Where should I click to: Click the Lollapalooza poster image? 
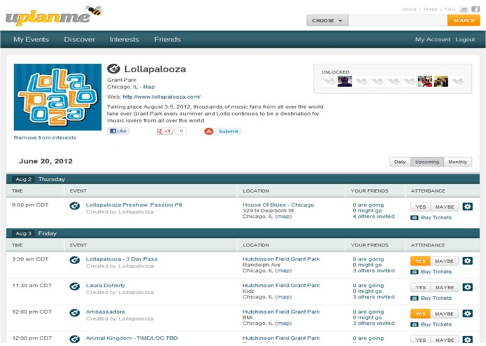coord(57,97)
